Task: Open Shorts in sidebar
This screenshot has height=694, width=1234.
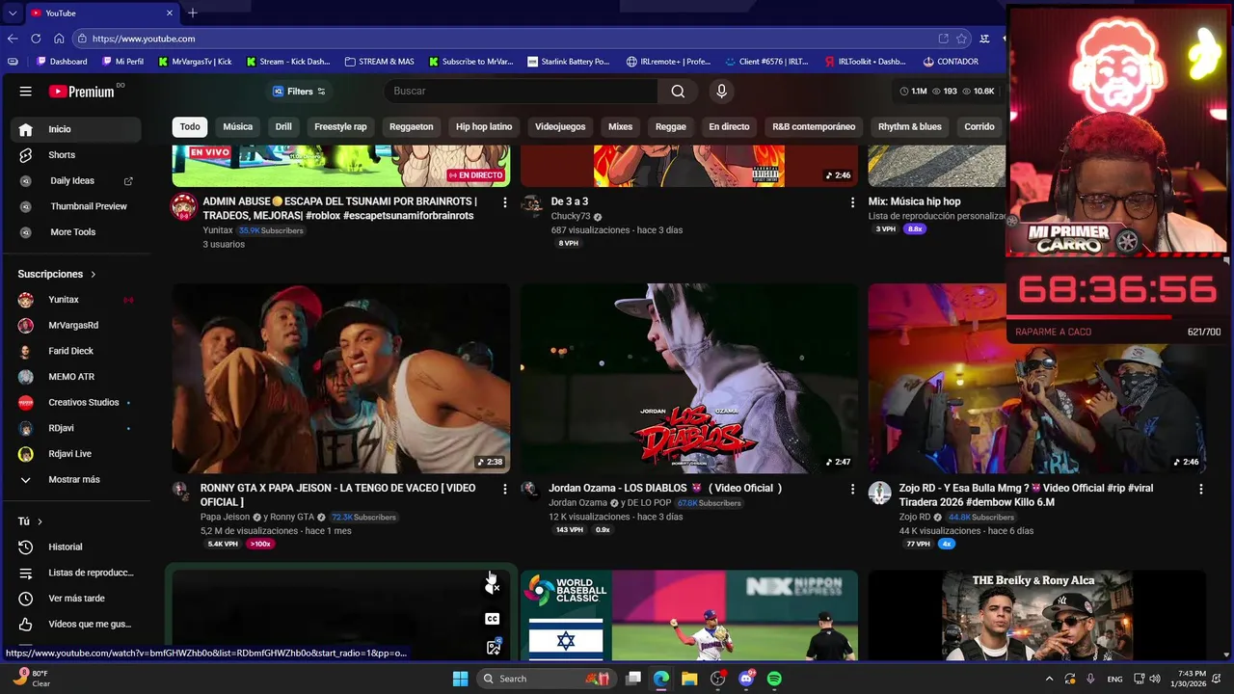Action: 76,154
